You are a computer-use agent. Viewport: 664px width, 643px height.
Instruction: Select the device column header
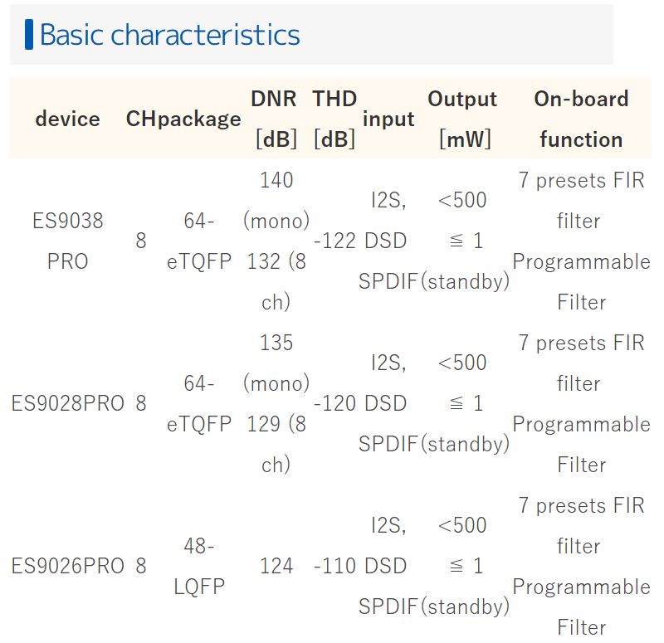[68, 119]
